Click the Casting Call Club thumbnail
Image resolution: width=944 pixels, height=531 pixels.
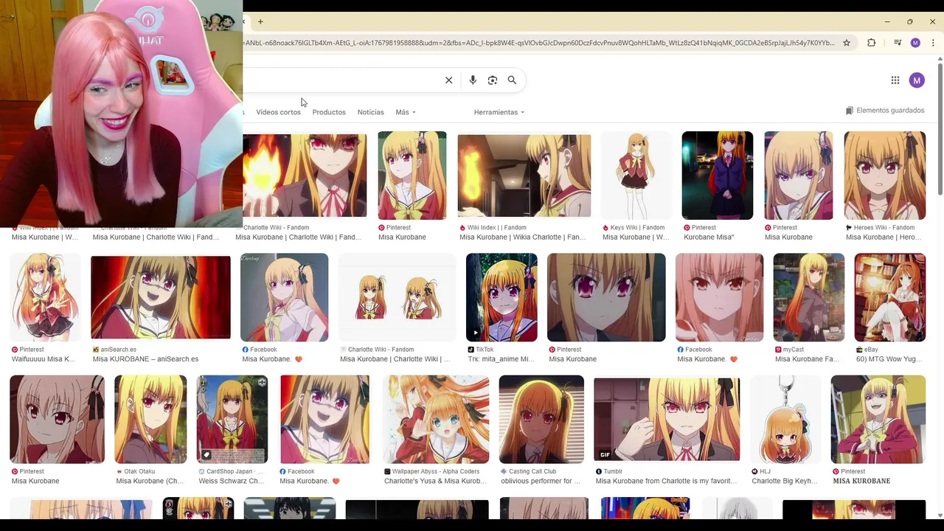(541, 419)
